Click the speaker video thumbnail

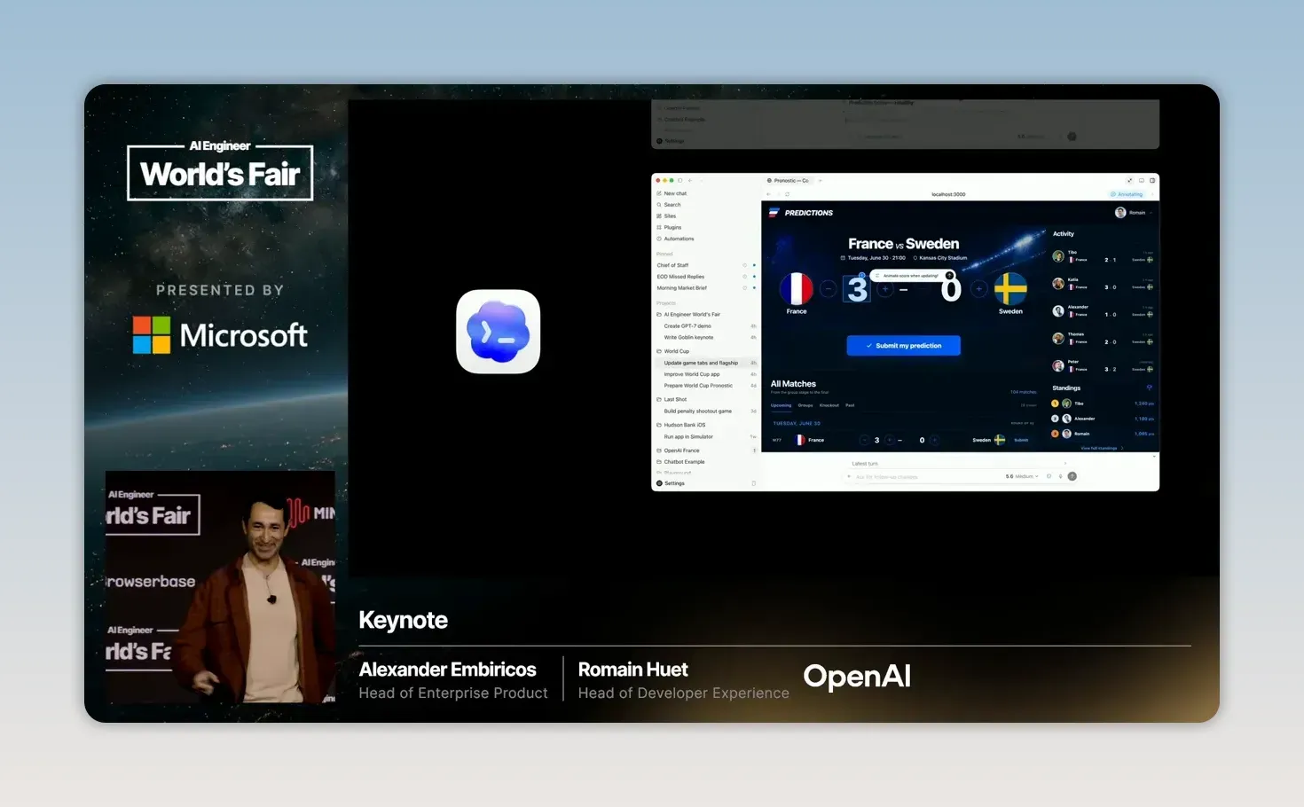(x=220, y=587)
